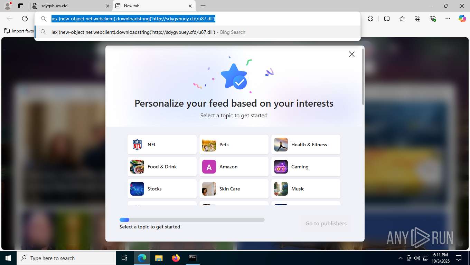This screenshot has width=470, height=265.
Task: Close the New tab tab
Action: 190,6
